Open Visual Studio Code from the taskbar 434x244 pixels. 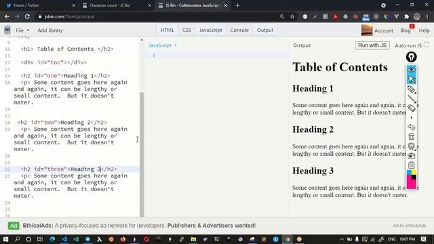[64, 239]
